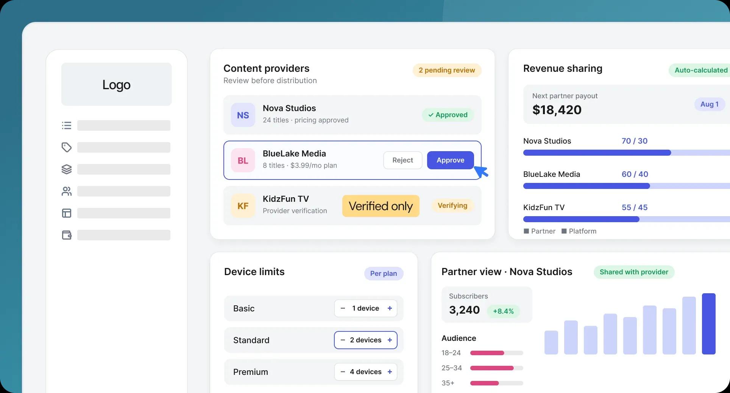730x393 pixels.
Task: Click the list icon in the sidebar
Action: point(67,125)
